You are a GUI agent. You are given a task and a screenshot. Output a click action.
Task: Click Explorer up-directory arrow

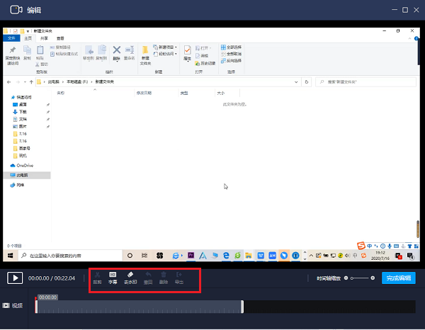31,82
